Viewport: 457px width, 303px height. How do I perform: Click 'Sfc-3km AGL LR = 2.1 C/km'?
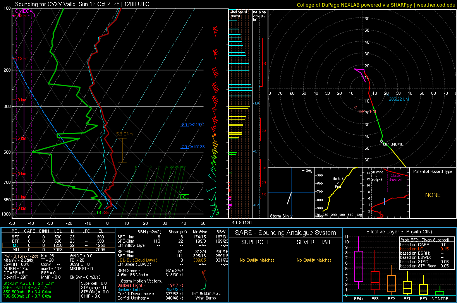(29, 284)
